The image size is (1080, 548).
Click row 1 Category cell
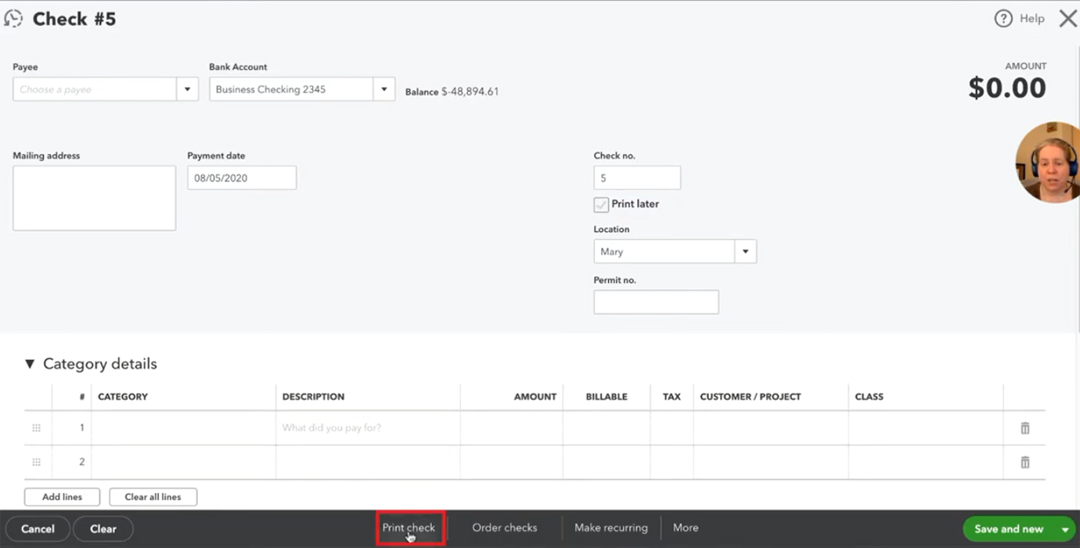click(183, 428)
